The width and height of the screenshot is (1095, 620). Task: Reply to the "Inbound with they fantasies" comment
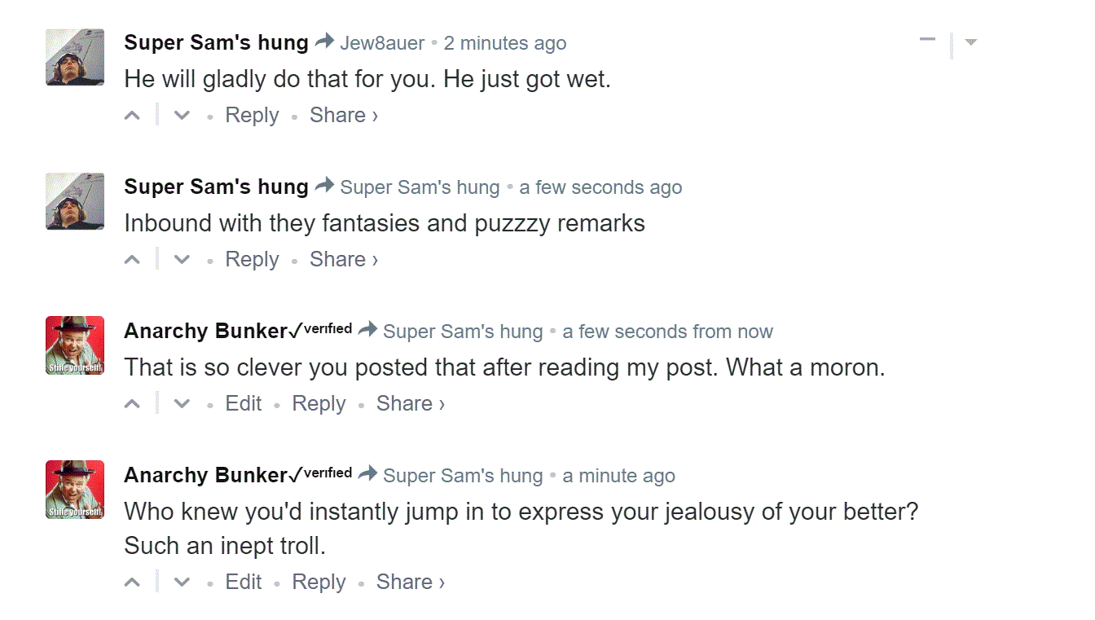[x=252, y=260]
